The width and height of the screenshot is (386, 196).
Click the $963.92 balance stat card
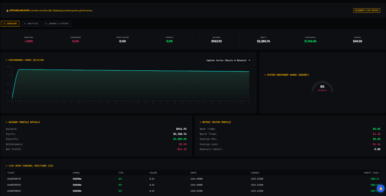(216, 40)
